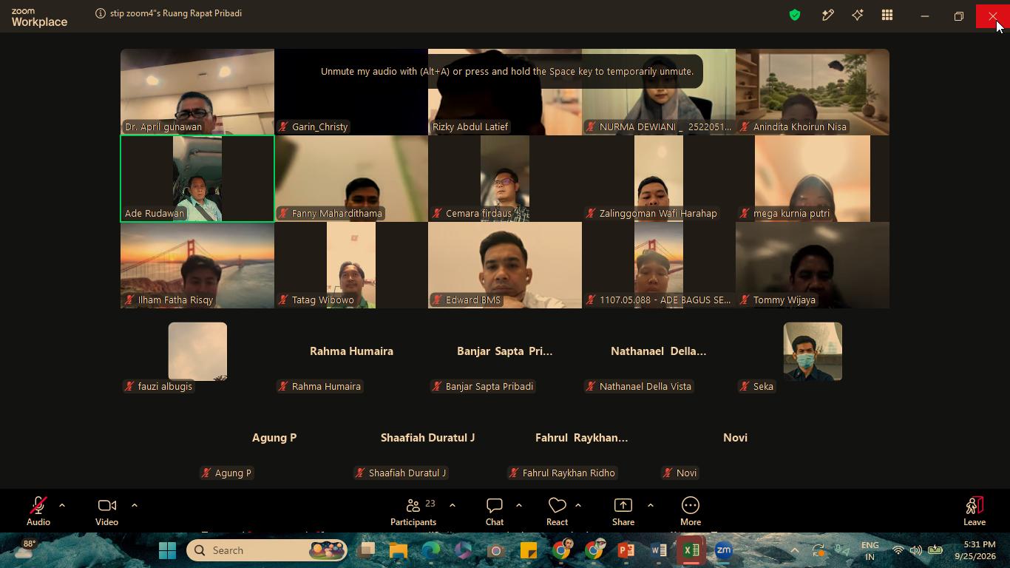The height and width of the screenshot is (568, 1010).
Task: Click the Windows taskbar Search box
Action: pos(267,550)
